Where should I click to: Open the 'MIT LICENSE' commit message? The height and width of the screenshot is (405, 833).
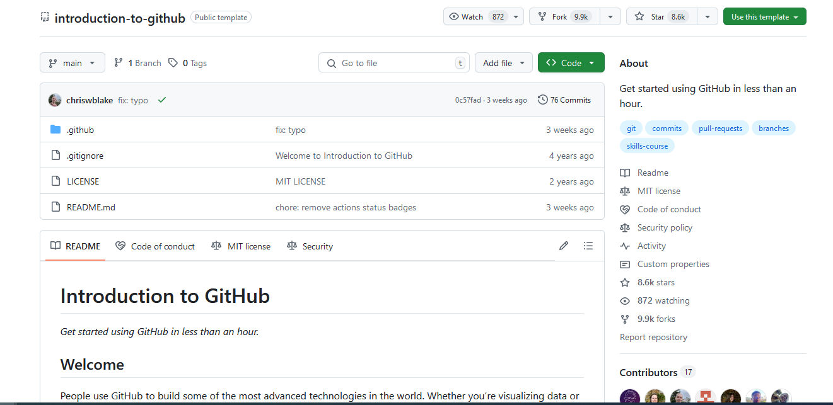300,181
